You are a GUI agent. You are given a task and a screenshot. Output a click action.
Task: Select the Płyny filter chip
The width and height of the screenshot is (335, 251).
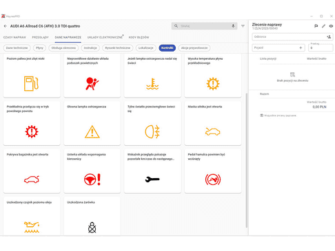tap(39, 48)
